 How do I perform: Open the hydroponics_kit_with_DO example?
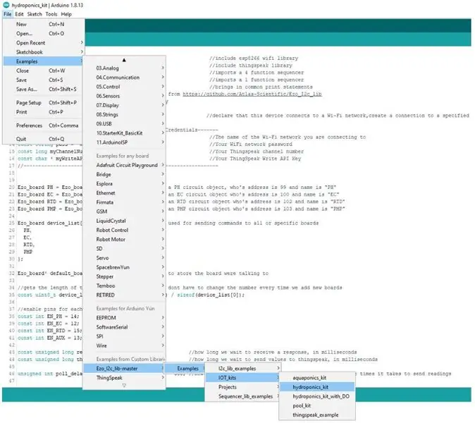coord(317,396)
